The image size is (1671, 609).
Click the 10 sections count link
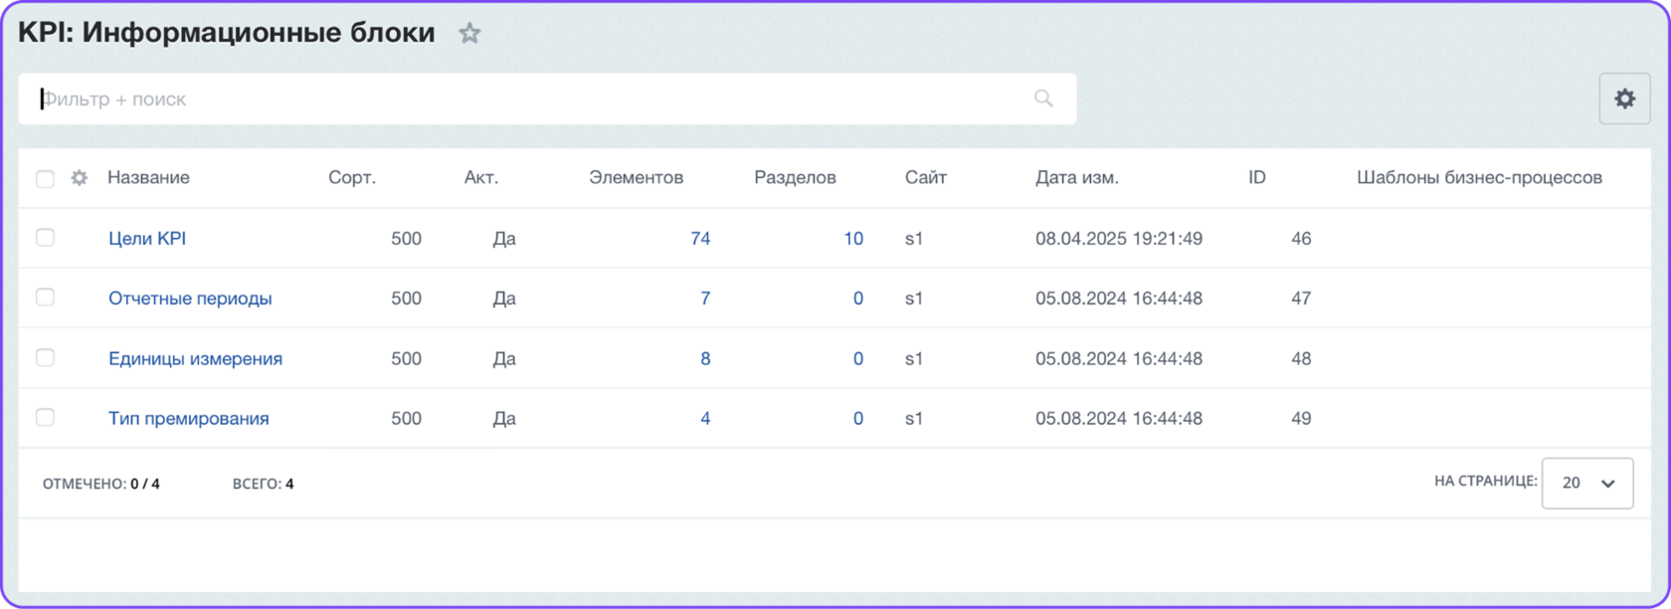tap(852, 239)
